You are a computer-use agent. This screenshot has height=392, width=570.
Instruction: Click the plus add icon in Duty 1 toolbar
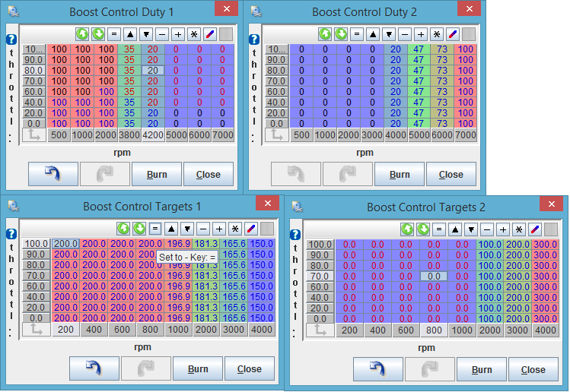coord(178,34)
